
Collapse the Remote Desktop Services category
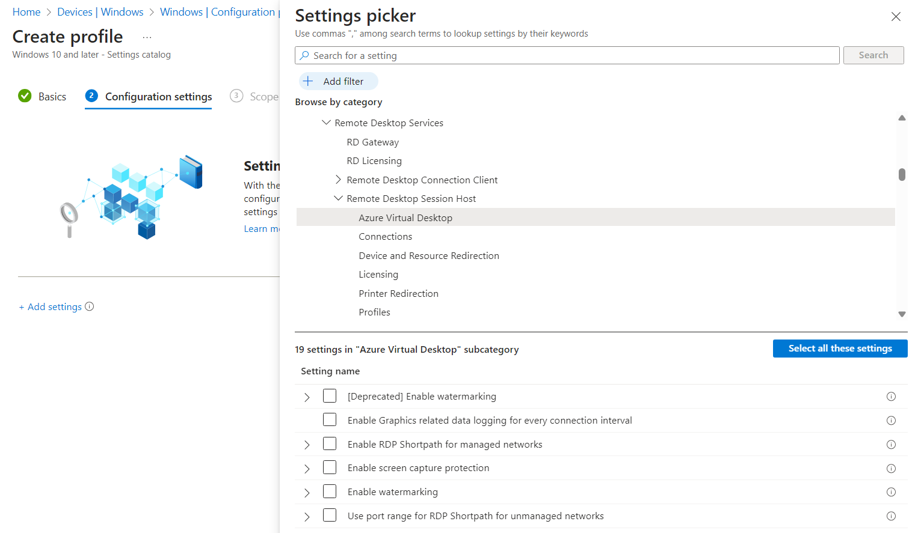(x=326, y=122)
